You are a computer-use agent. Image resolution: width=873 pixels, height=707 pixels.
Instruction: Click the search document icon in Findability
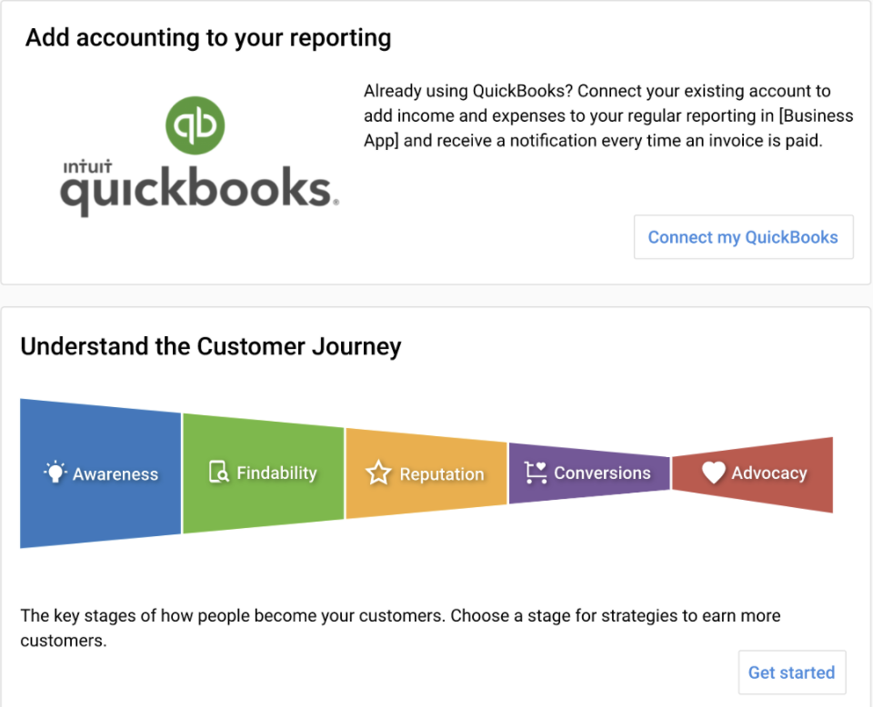coord(219,472)
